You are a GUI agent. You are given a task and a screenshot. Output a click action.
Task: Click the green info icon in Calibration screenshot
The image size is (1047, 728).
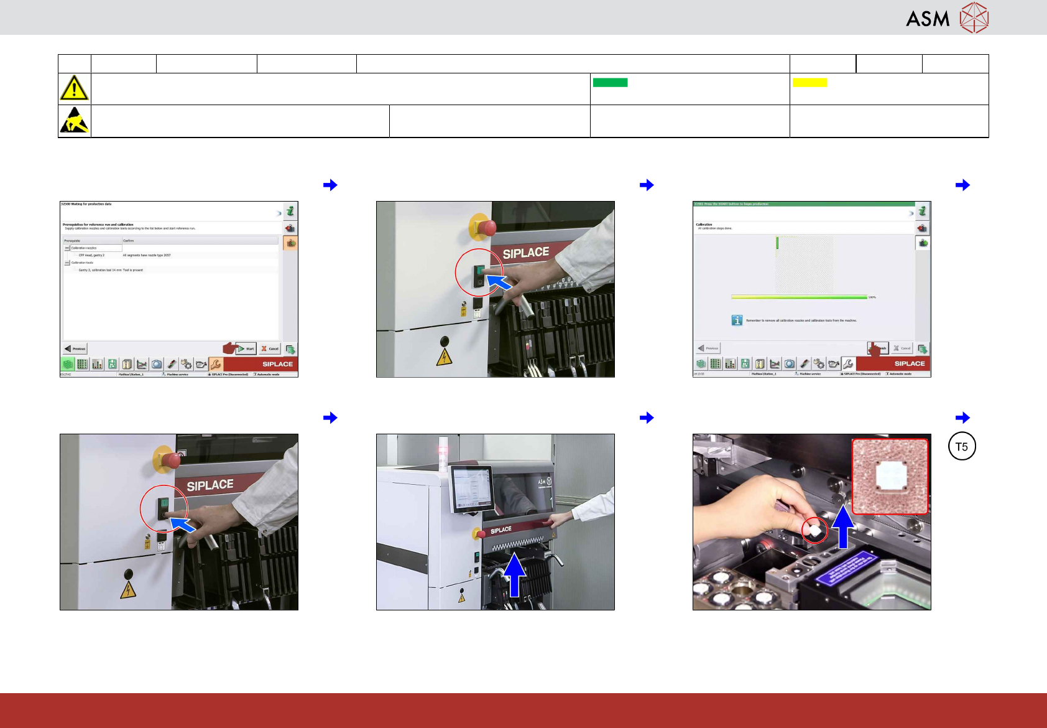coord(923,212)
